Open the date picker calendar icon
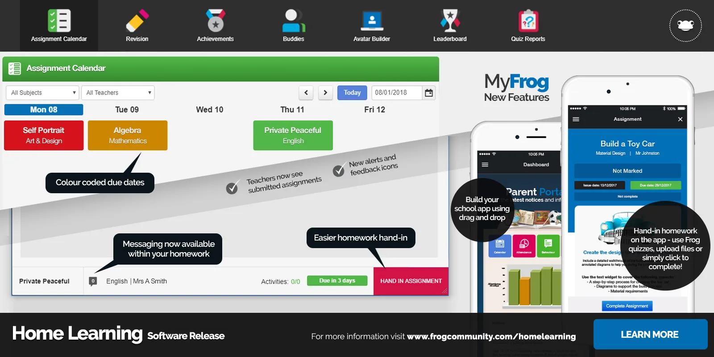The width and height of the screenshot is (714, 357). coord(429,93)
